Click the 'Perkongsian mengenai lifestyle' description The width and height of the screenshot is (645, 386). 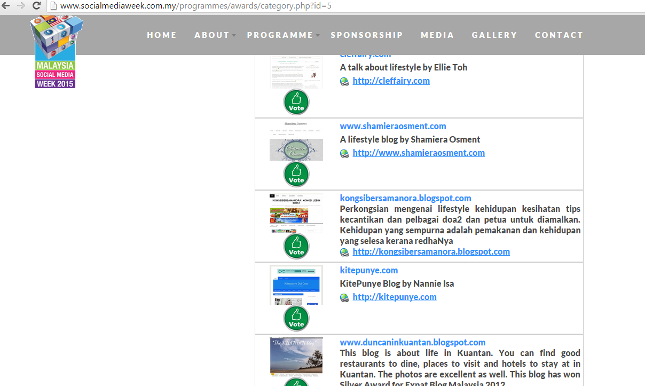(460, 225)
